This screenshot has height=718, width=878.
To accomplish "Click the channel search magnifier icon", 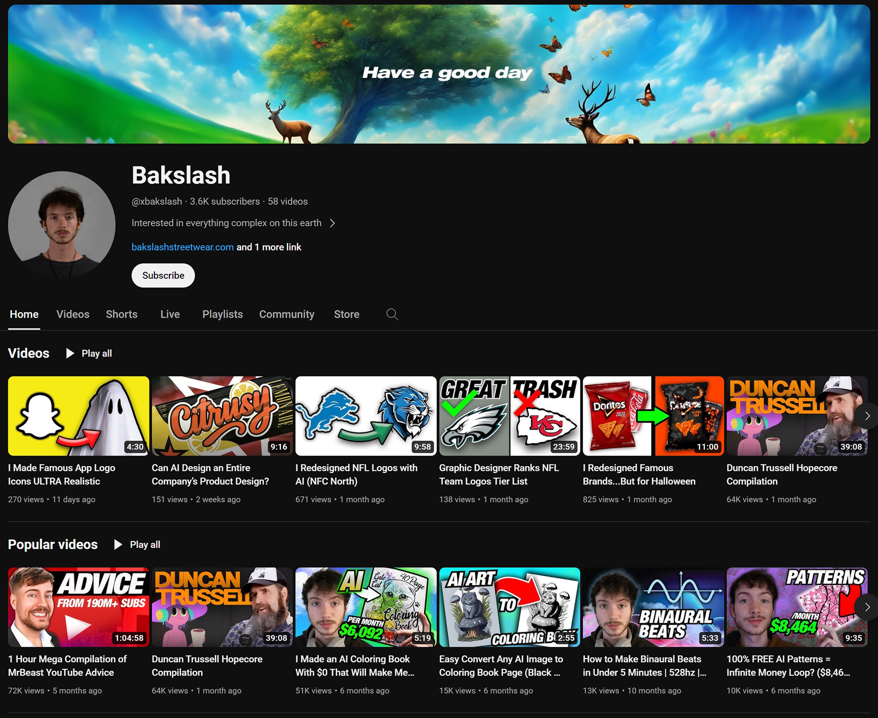I will coord(392,314).
